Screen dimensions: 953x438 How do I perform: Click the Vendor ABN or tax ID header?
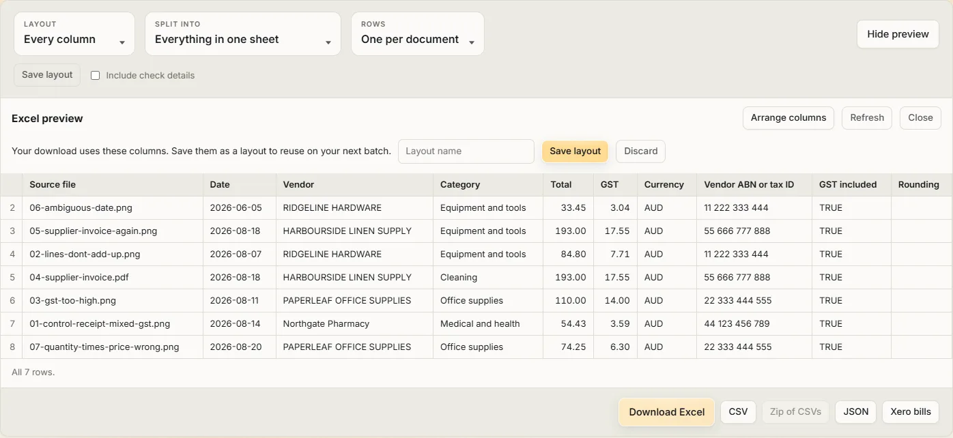pos(754,185)
